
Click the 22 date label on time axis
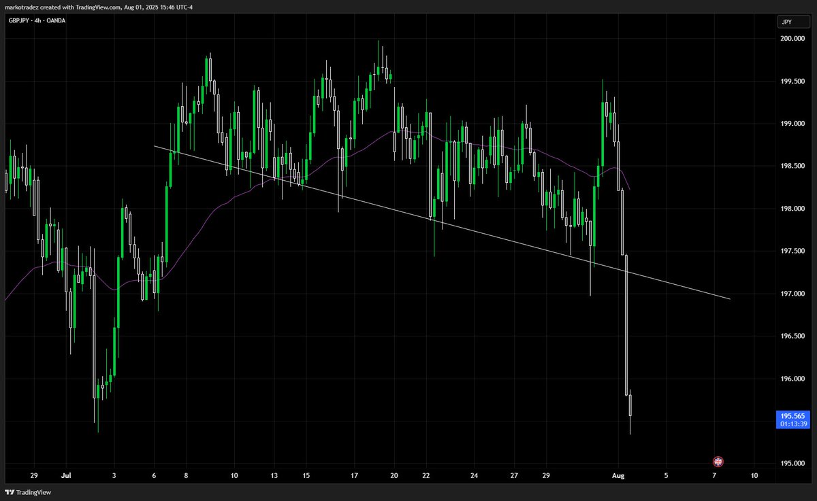coord(427,475)
